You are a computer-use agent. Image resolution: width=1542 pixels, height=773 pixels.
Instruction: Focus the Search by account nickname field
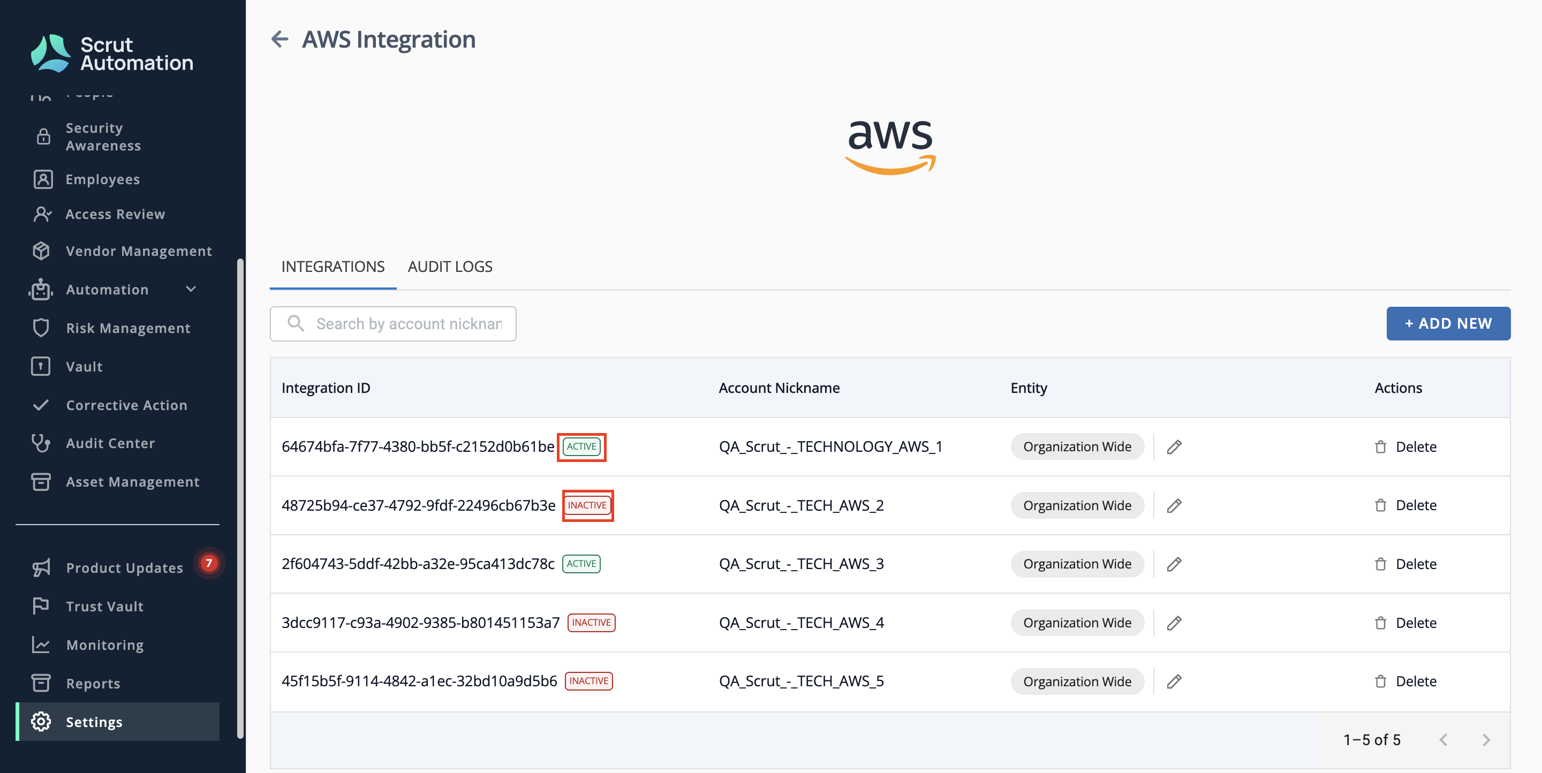392,324
